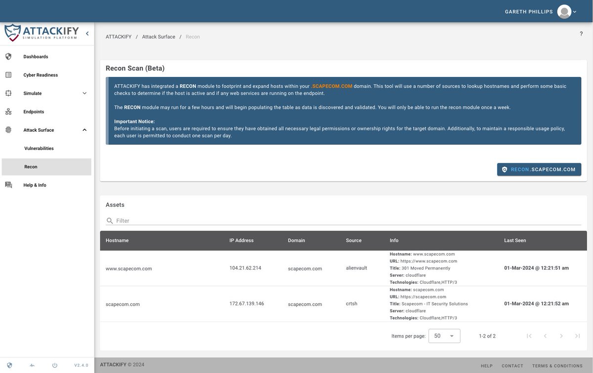Image resolution: width=593 pixels, height=373 pixels.
Task: Click the power logout icon
Action: tap(55, 366)
